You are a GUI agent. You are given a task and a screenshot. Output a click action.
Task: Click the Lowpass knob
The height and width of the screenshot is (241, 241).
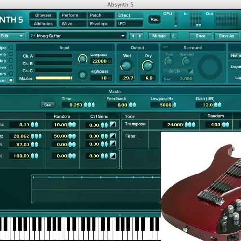(x=82, y=59)
